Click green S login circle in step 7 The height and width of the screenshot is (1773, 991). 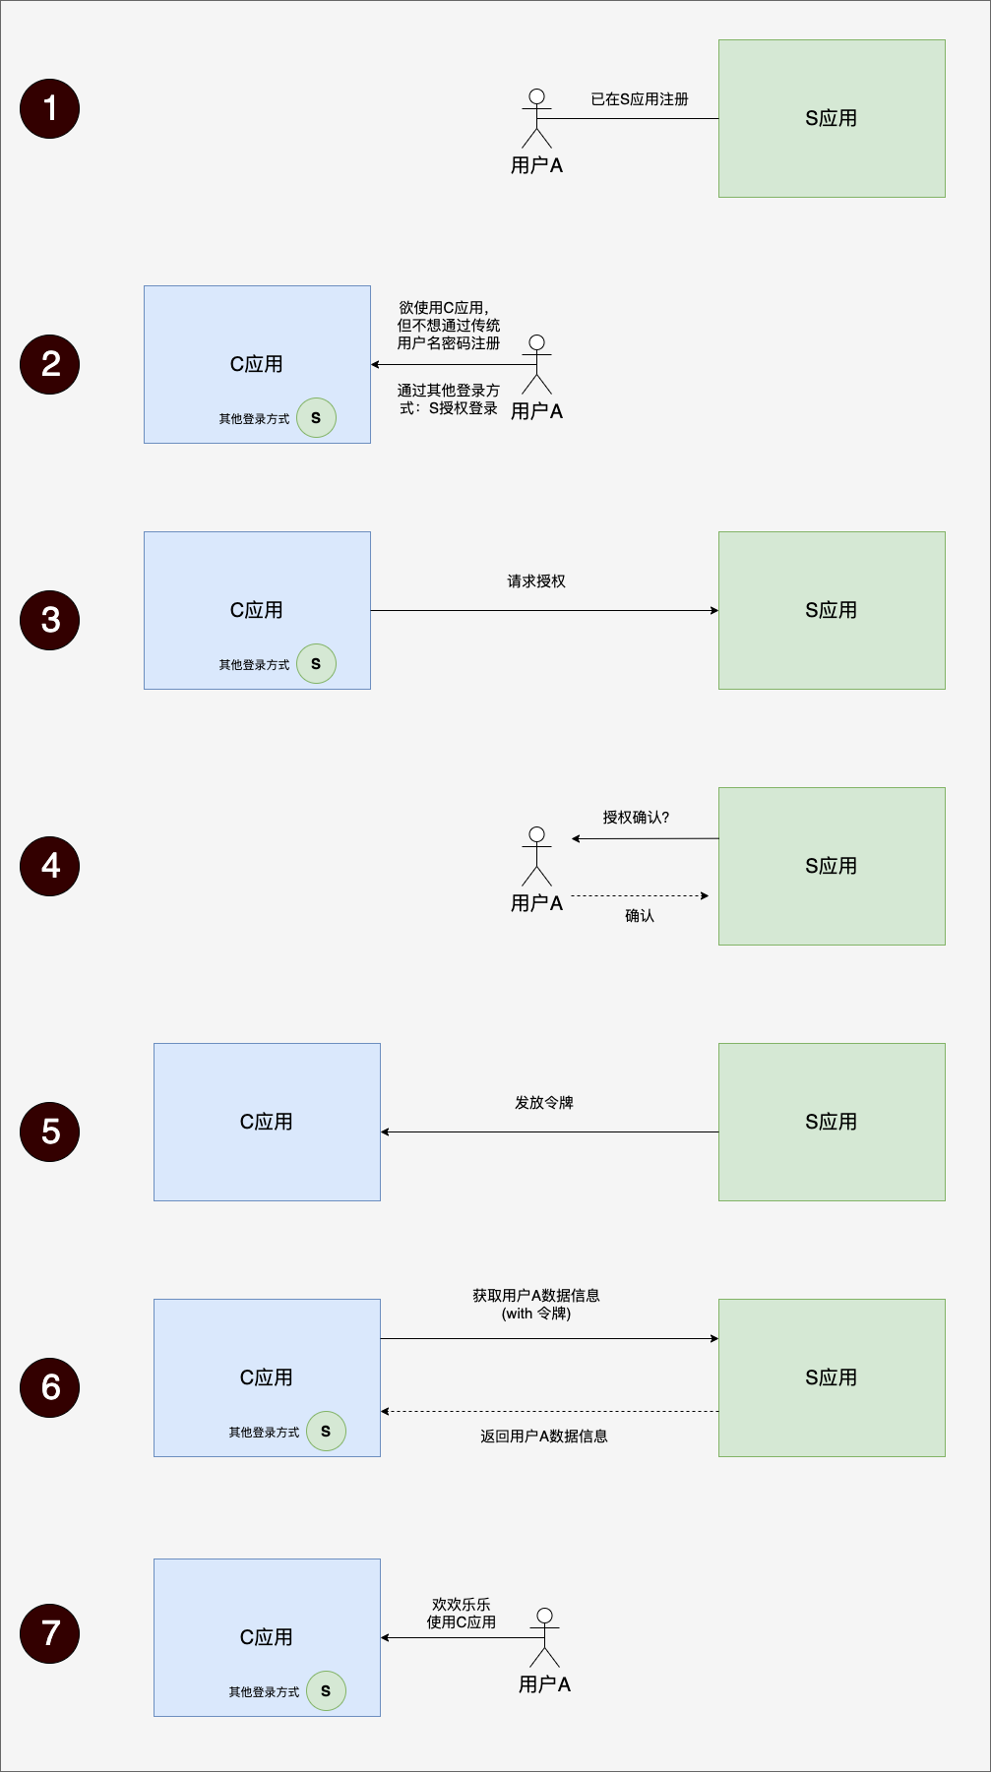[326, 1690]
